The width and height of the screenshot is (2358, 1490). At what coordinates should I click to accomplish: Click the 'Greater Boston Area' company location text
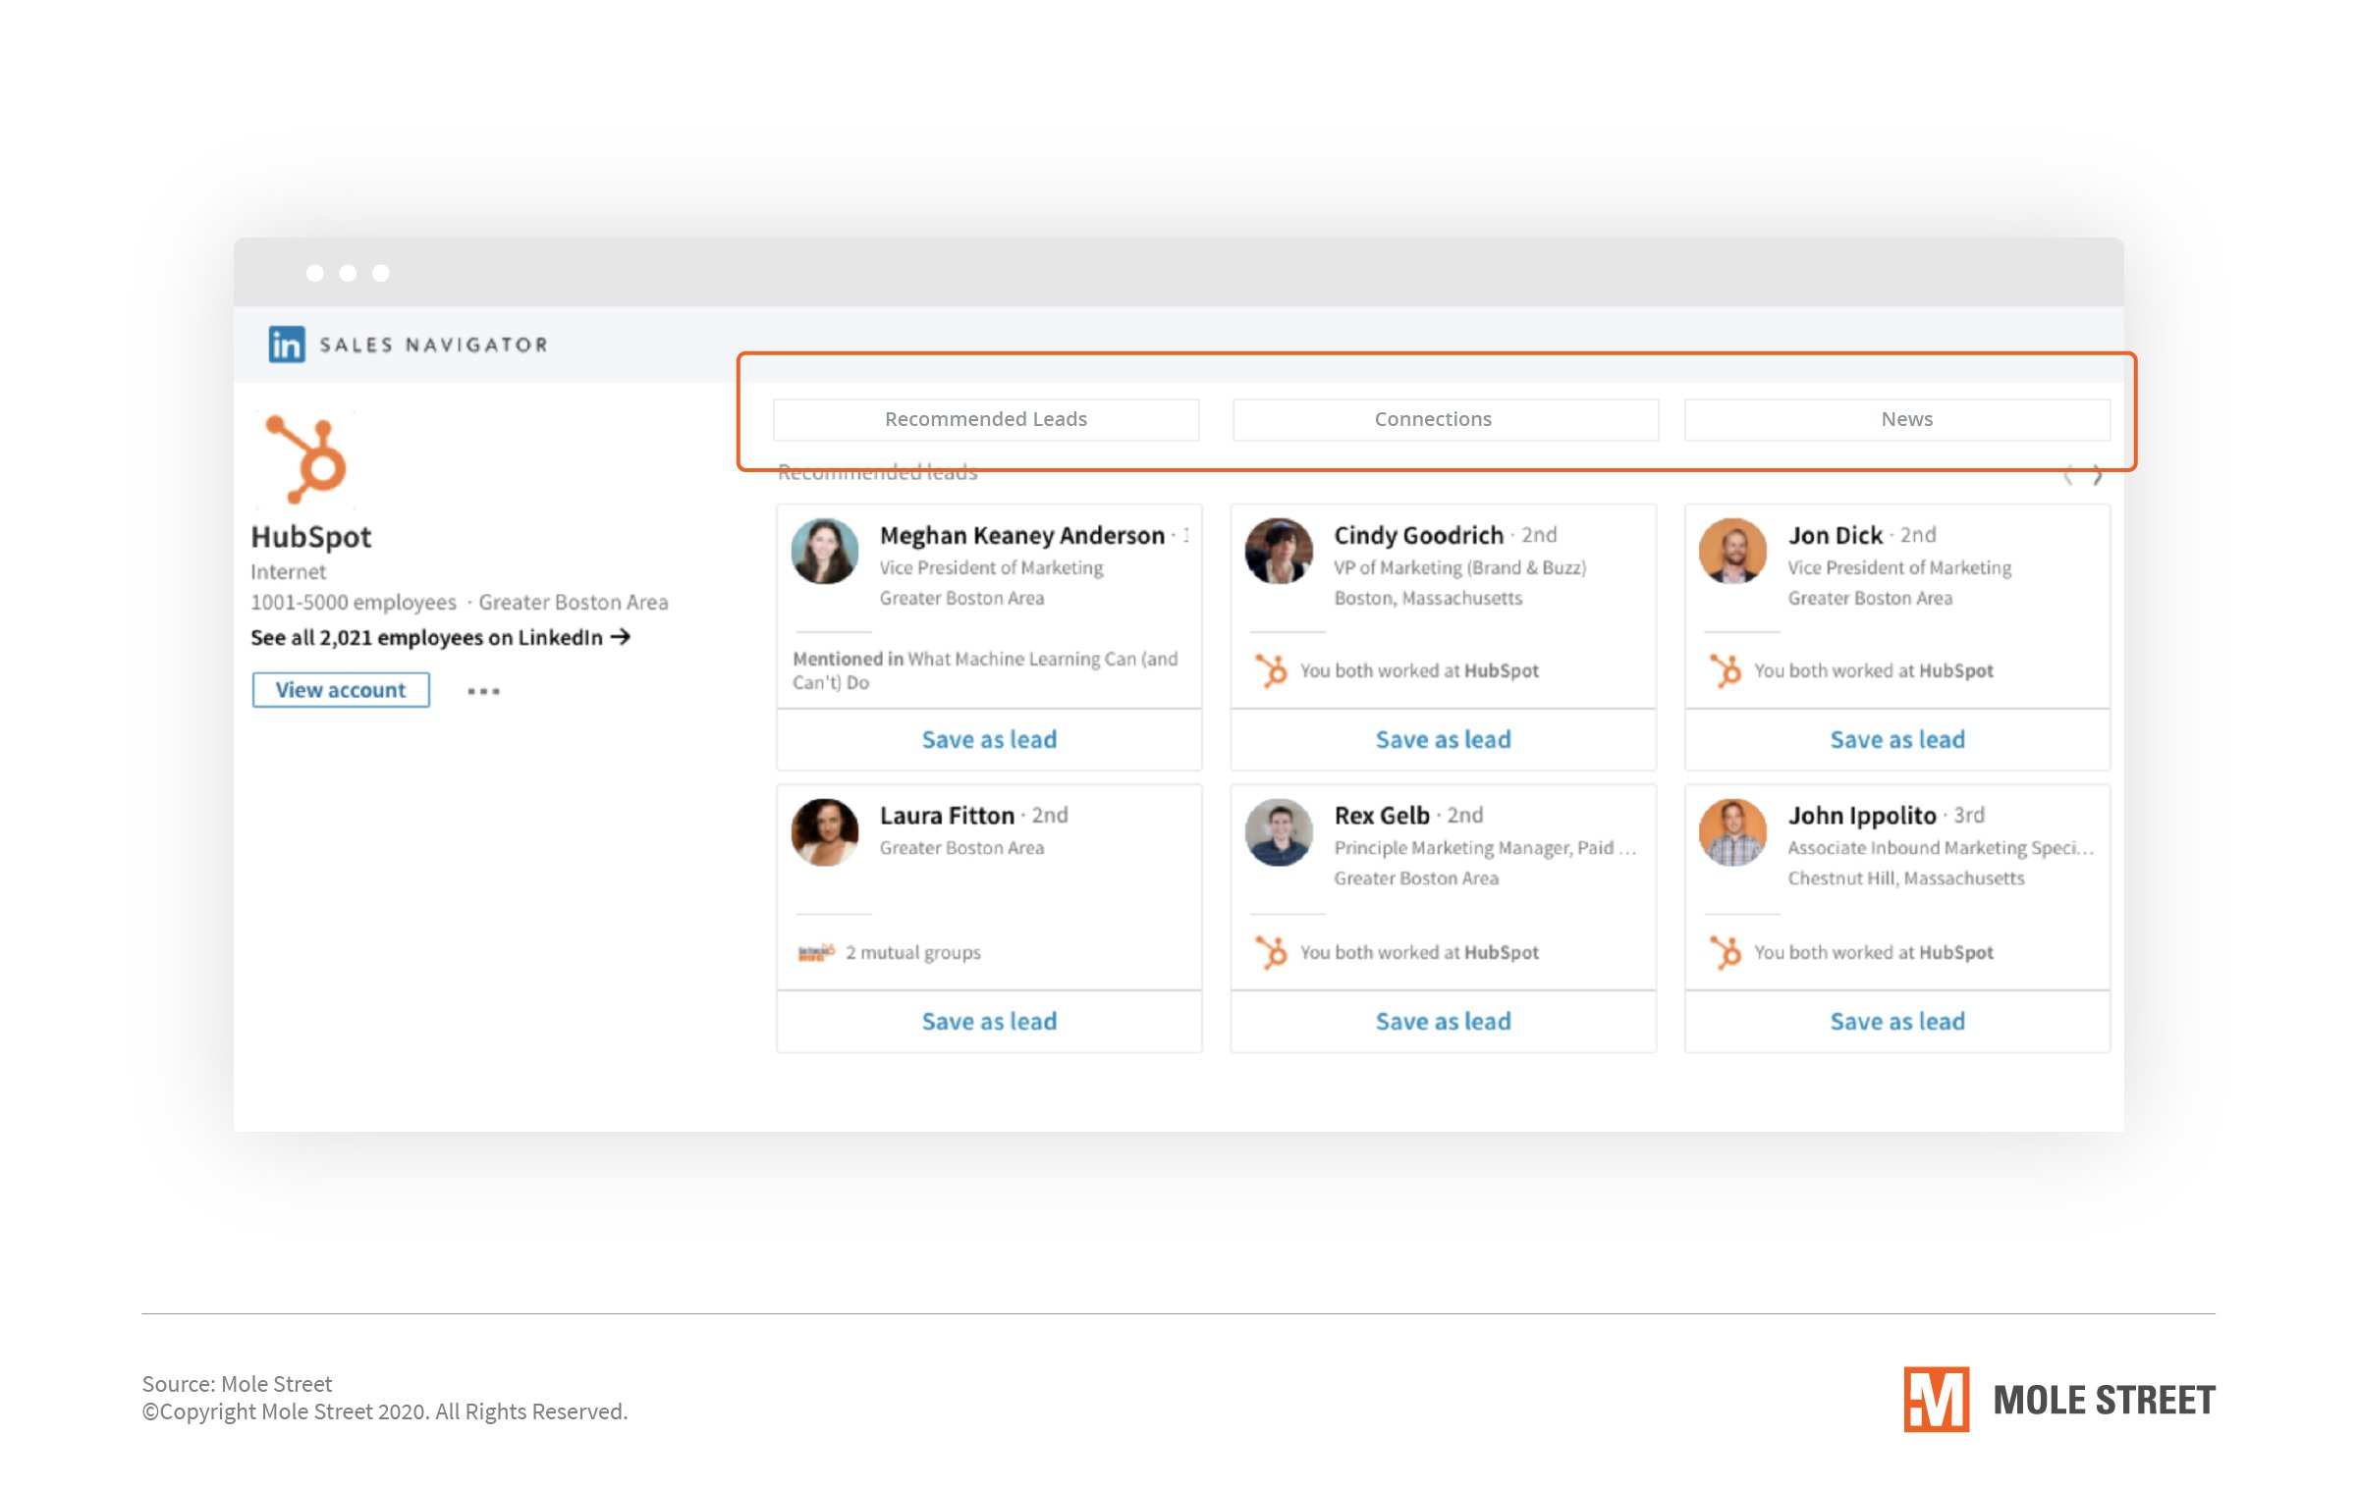point(574,602)
